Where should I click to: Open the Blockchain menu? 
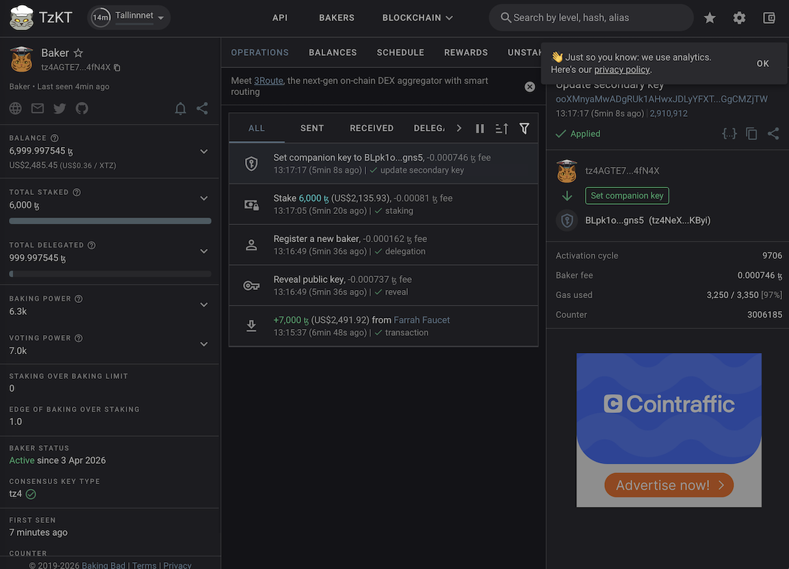(417, 18)
